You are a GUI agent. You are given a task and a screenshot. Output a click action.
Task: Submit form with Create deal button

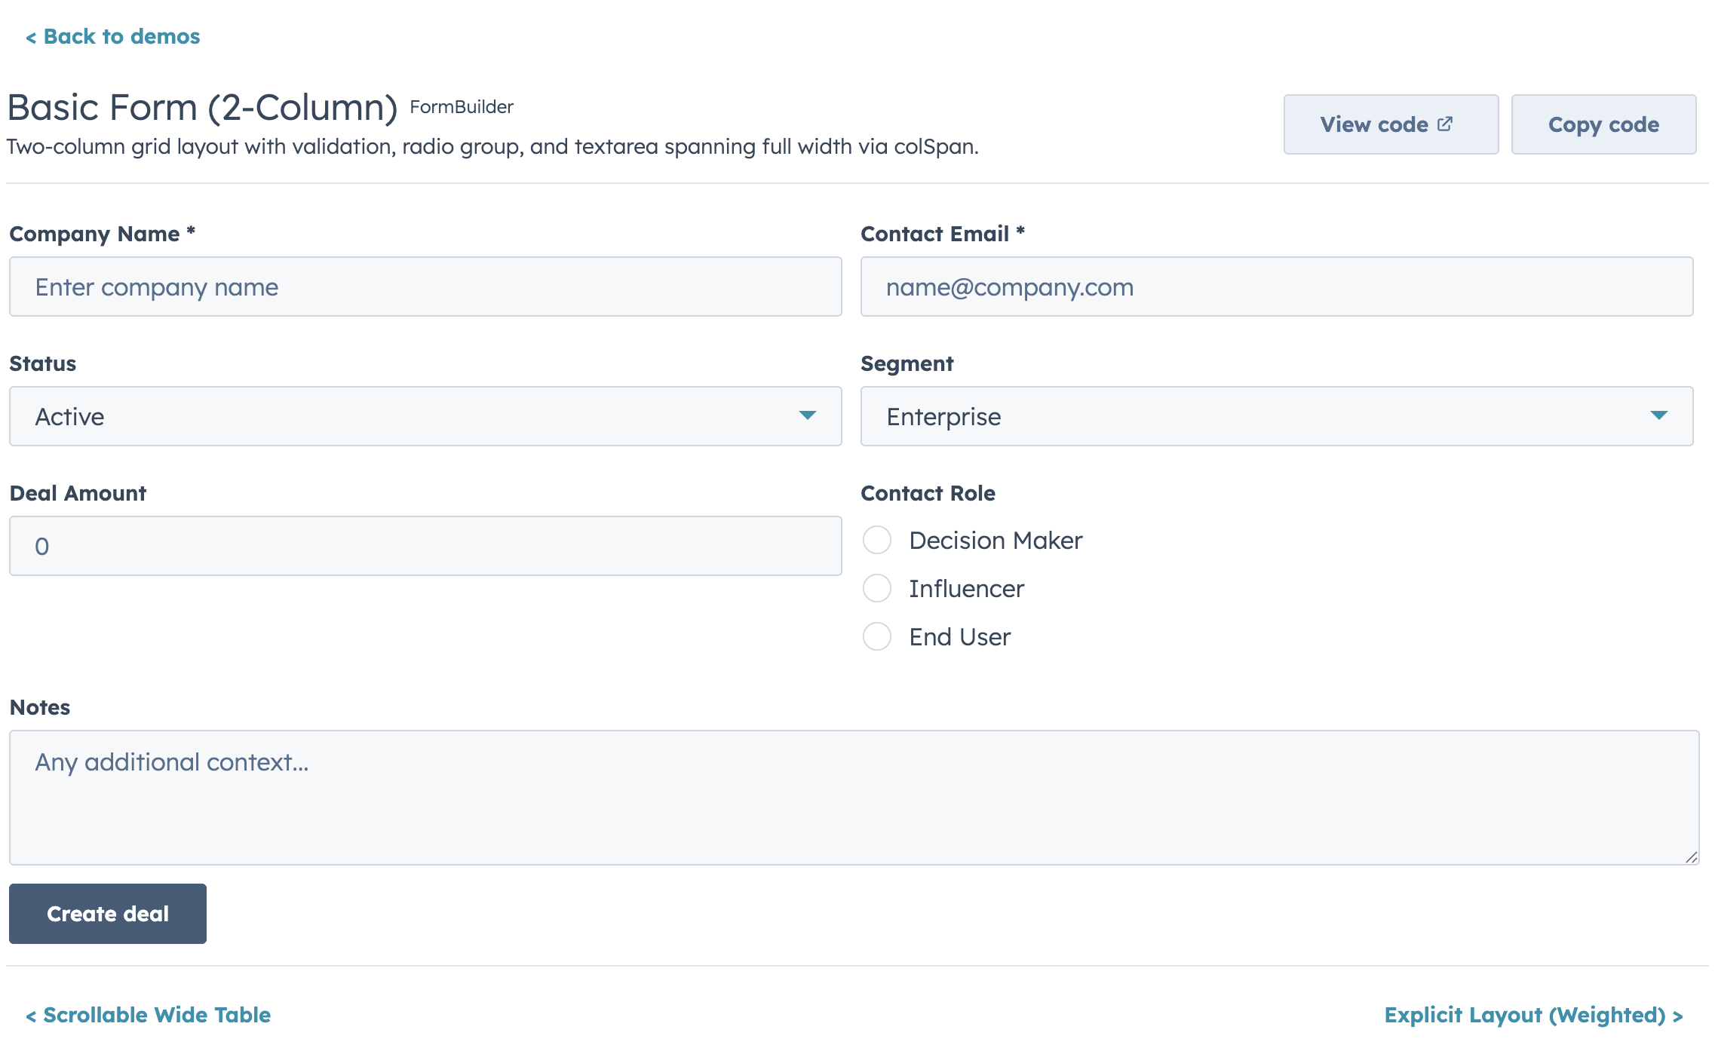point(108,914)
